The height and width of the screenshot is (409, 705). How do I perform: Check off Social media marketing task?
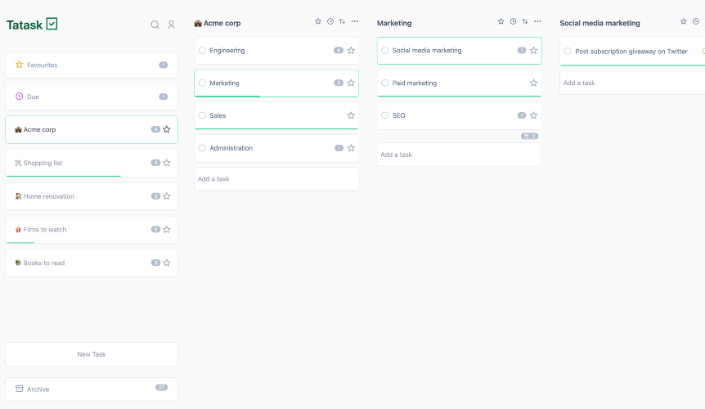pos(385,51)
